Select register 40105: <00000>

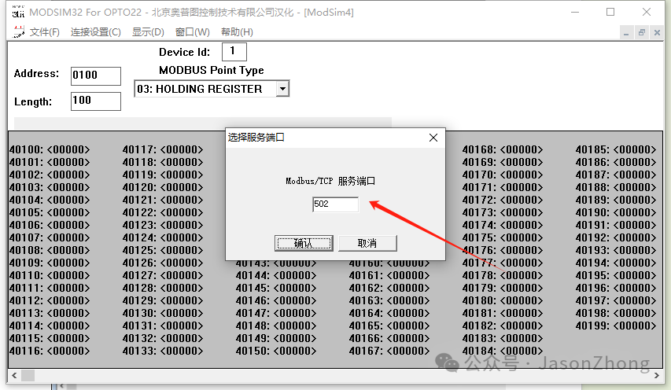50,212
